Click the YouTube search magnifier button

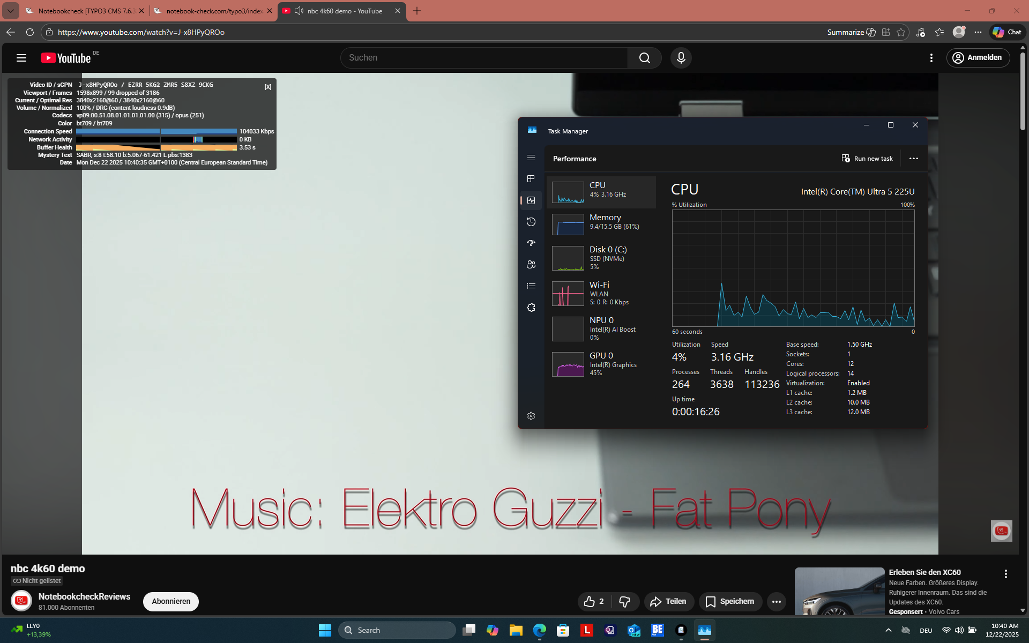click(x=644, y=58)
